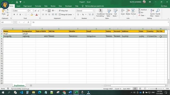Screen dimensions: 170x95
Task: Open Word from the taskbar
Action: (x=70, y=92)
